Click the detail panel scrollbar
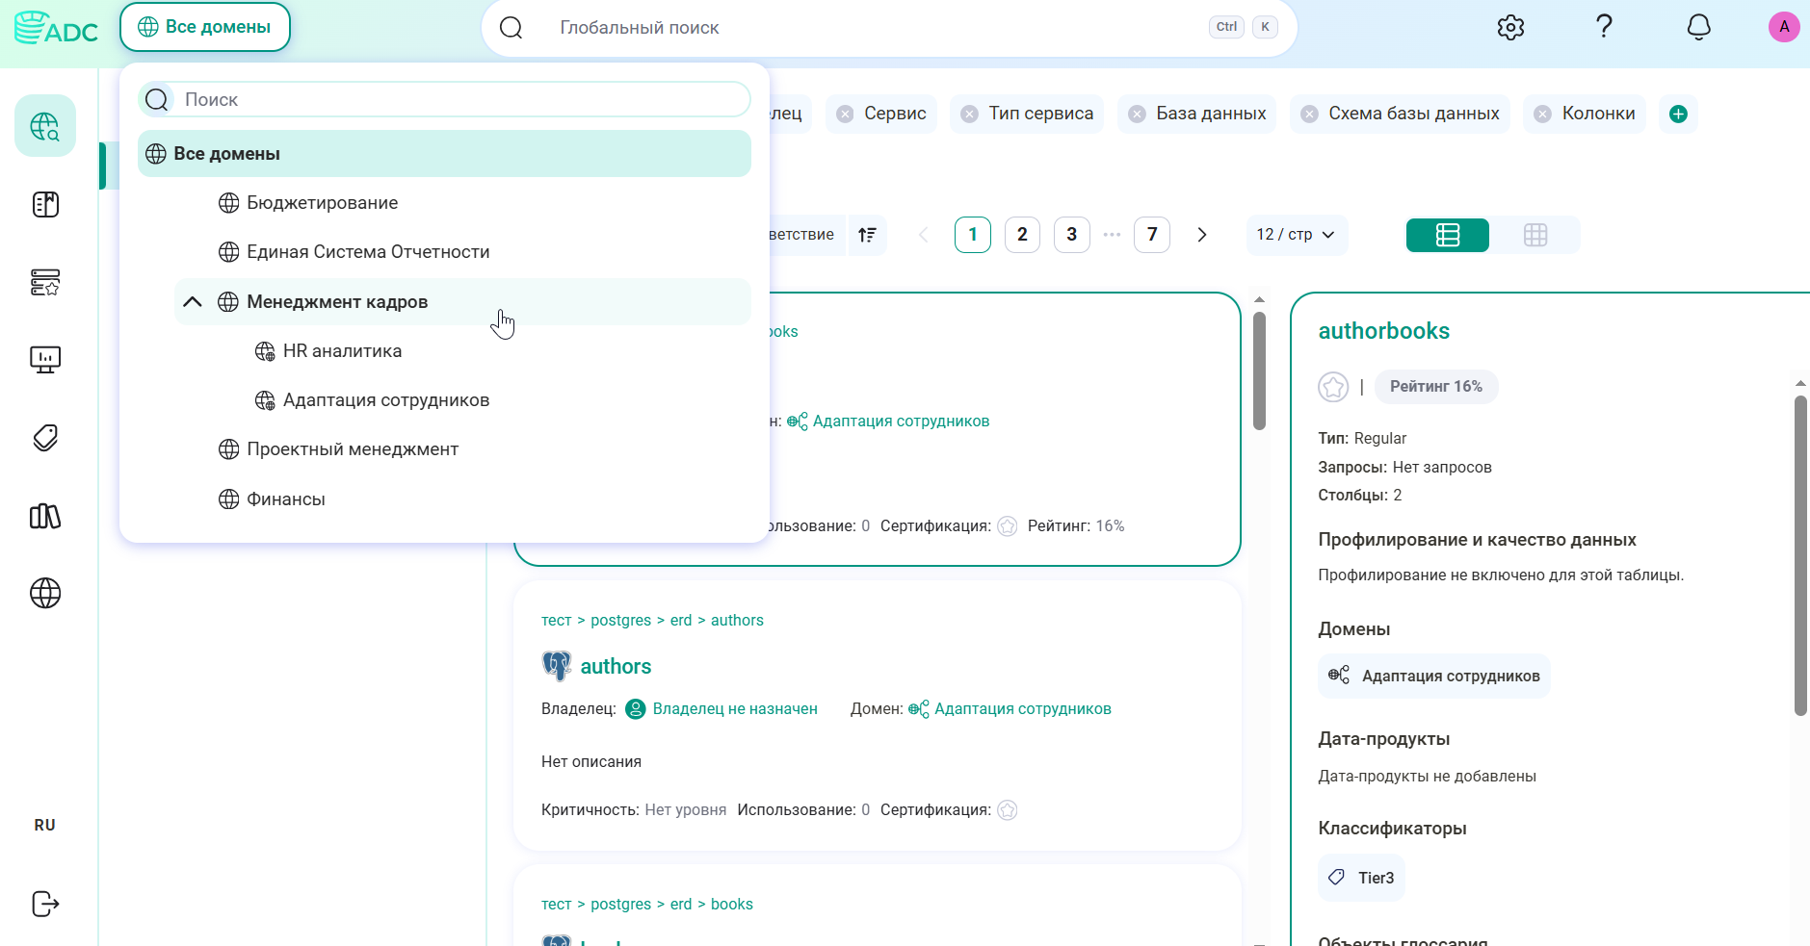Image resolution: width=1810 pixels, height=946 pixels. 1800,556
